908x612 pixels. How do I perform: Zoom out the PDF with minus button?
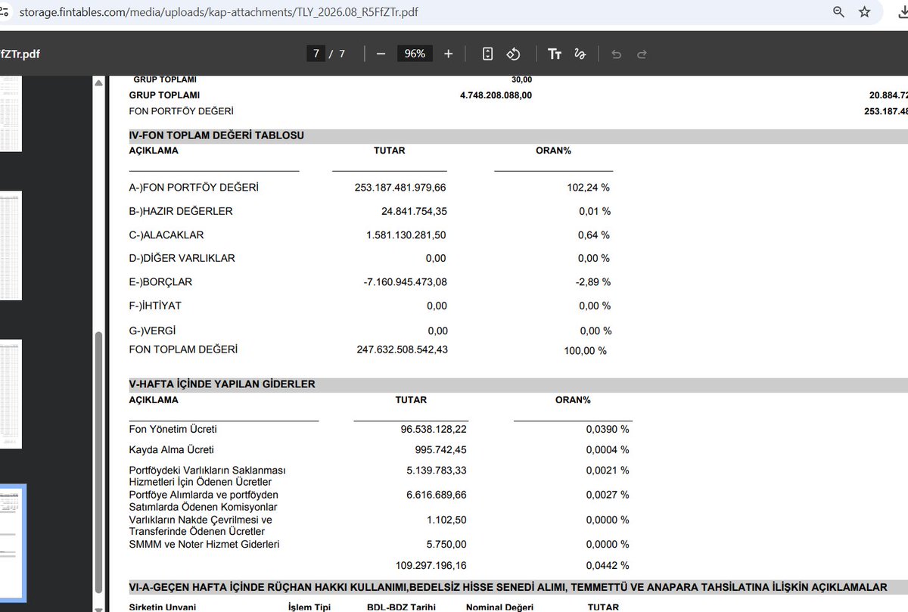click(381, 54)
